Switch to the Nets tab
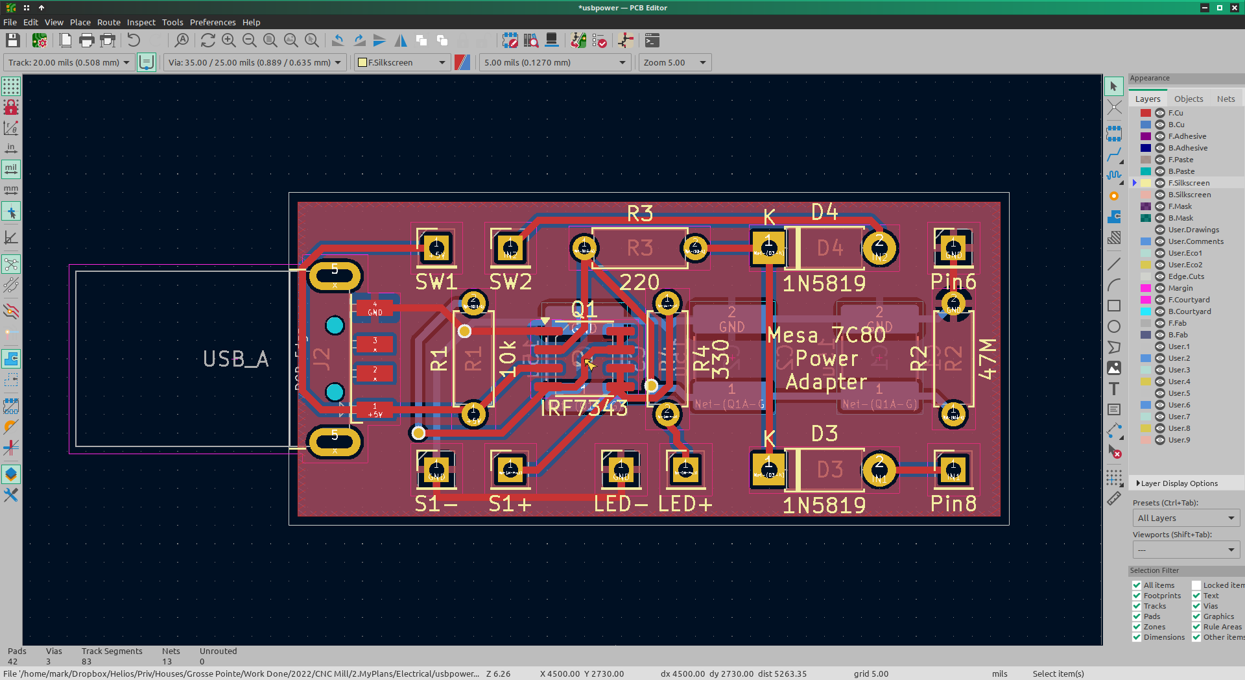Image resolution: width=1245 pixels, height=680 pixels. pos(1226,99)
